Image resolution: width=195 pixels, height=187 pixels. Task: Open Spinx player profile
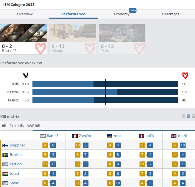click(x=14, y=183)
